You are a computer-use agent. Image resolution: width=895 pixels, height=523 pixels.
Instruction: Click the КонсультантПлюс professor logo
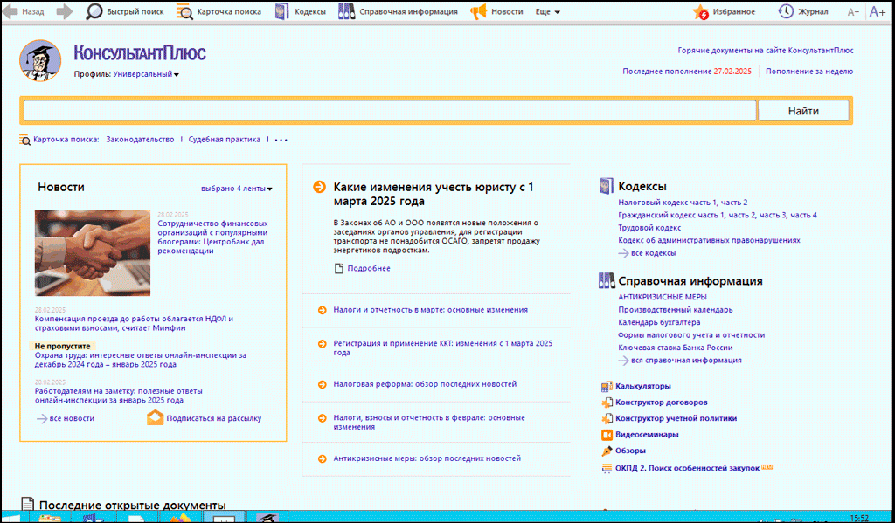point(40,60)
